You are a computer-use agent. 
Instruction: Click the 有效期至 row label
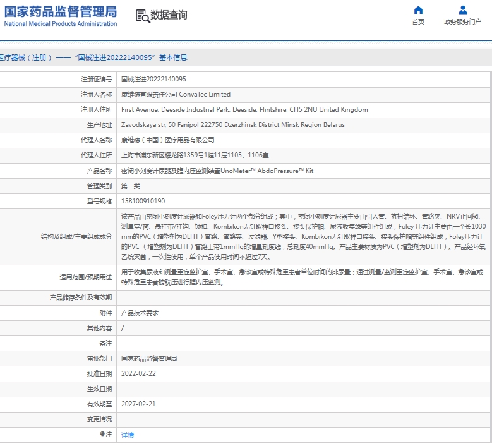tap(99, 404)
